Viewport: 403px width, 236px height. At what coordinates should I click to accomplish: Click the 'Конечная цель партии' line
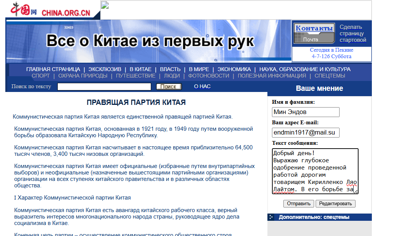123,234
